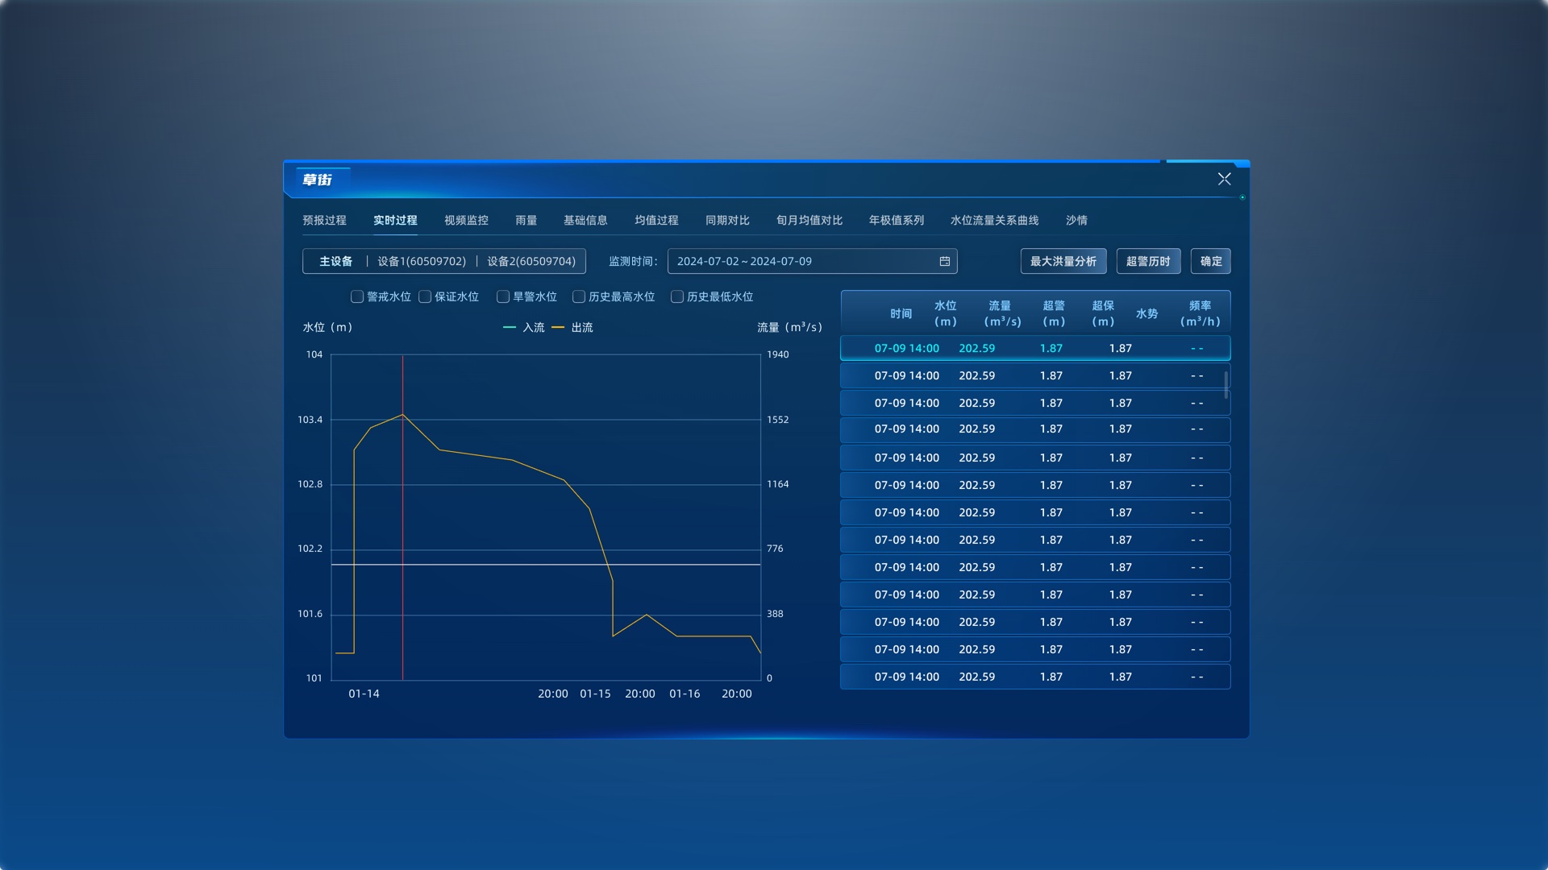The image size is (1548, 870).
Task: Switch to the 水位流量关系曲线 tab
Action: 994,220
